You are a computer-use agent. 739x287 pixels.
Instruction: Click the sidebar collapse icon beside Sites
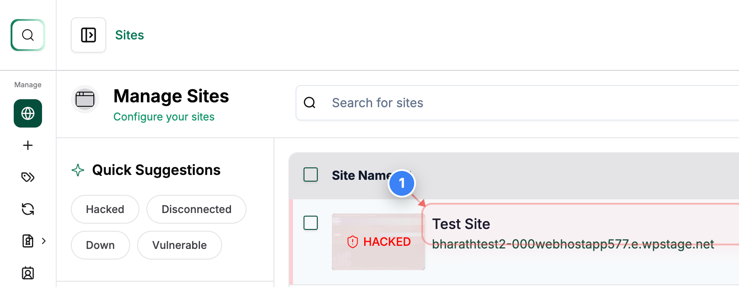pyautogui.click(x=88, y=35)
